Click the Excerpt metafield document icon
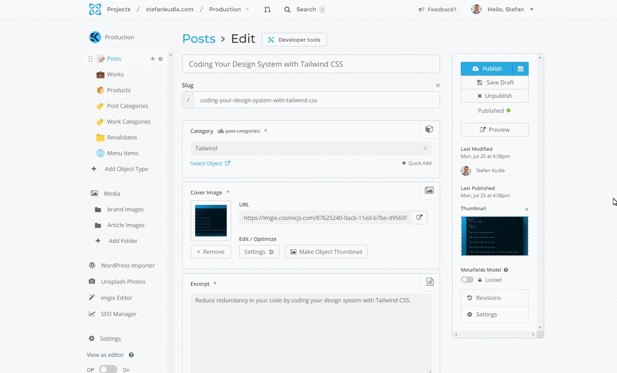This screenshot has width=617, height=373. [430, 282]
